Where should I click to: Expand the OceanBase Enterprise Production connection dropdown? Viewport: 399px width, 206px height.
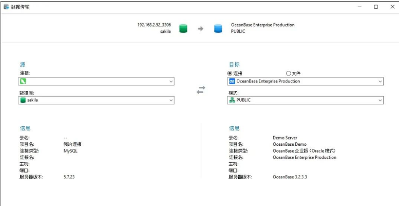click(x=380, y=82)
